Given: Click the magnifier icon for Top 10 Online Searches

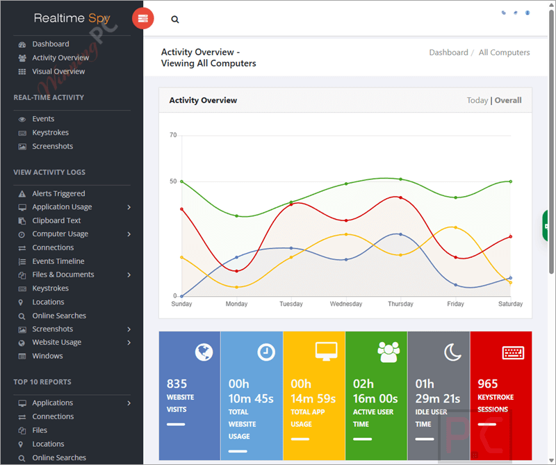Looking at the screenshot, I should (x=22, y=458).
